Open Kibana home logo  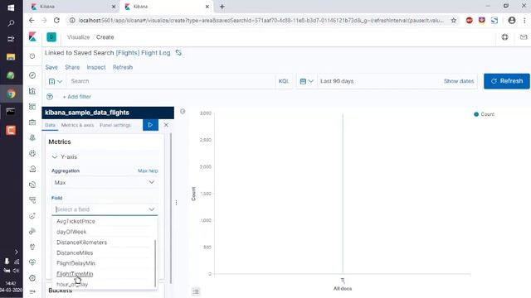pos(32,36)
